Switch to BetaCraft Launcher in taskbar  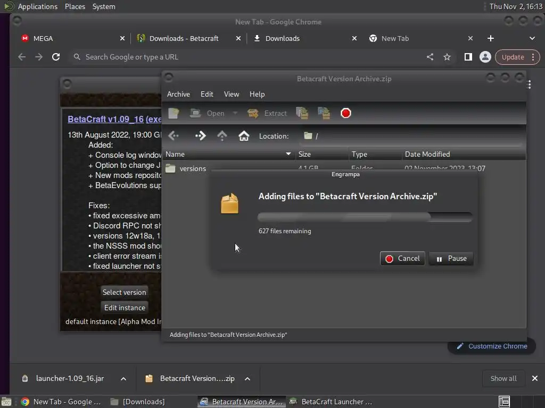click(332, 402)
